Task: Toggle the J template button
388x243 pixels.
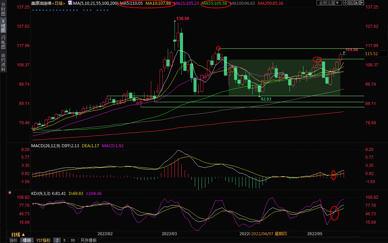Action: [56, 240]
